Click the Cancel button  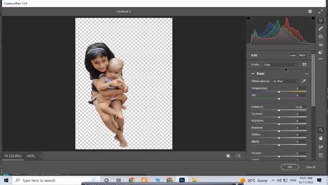pos(311,167)
